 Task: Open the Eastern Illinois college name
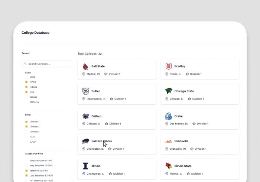(x=102, y=141)
